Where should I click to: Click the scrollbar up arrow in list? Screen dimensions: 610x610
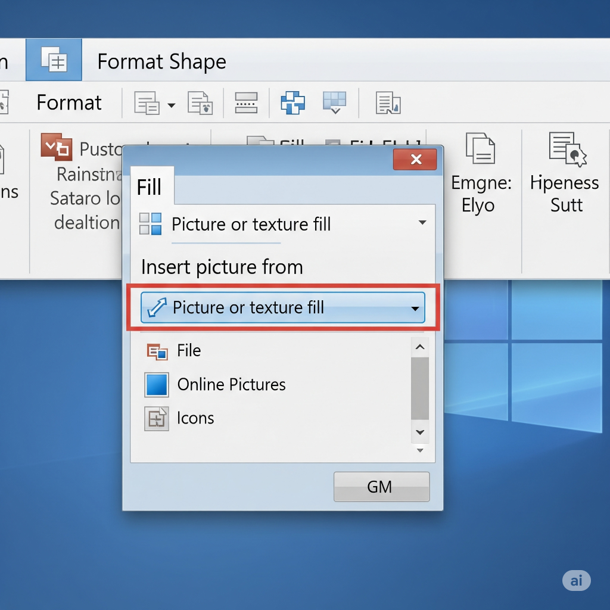tap(419, 348)
